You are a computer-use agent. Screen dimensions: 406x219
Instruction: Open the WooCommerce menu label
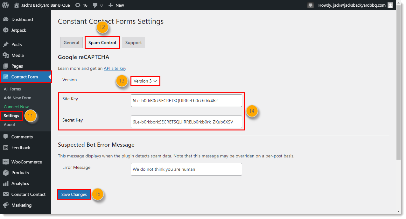27,162
